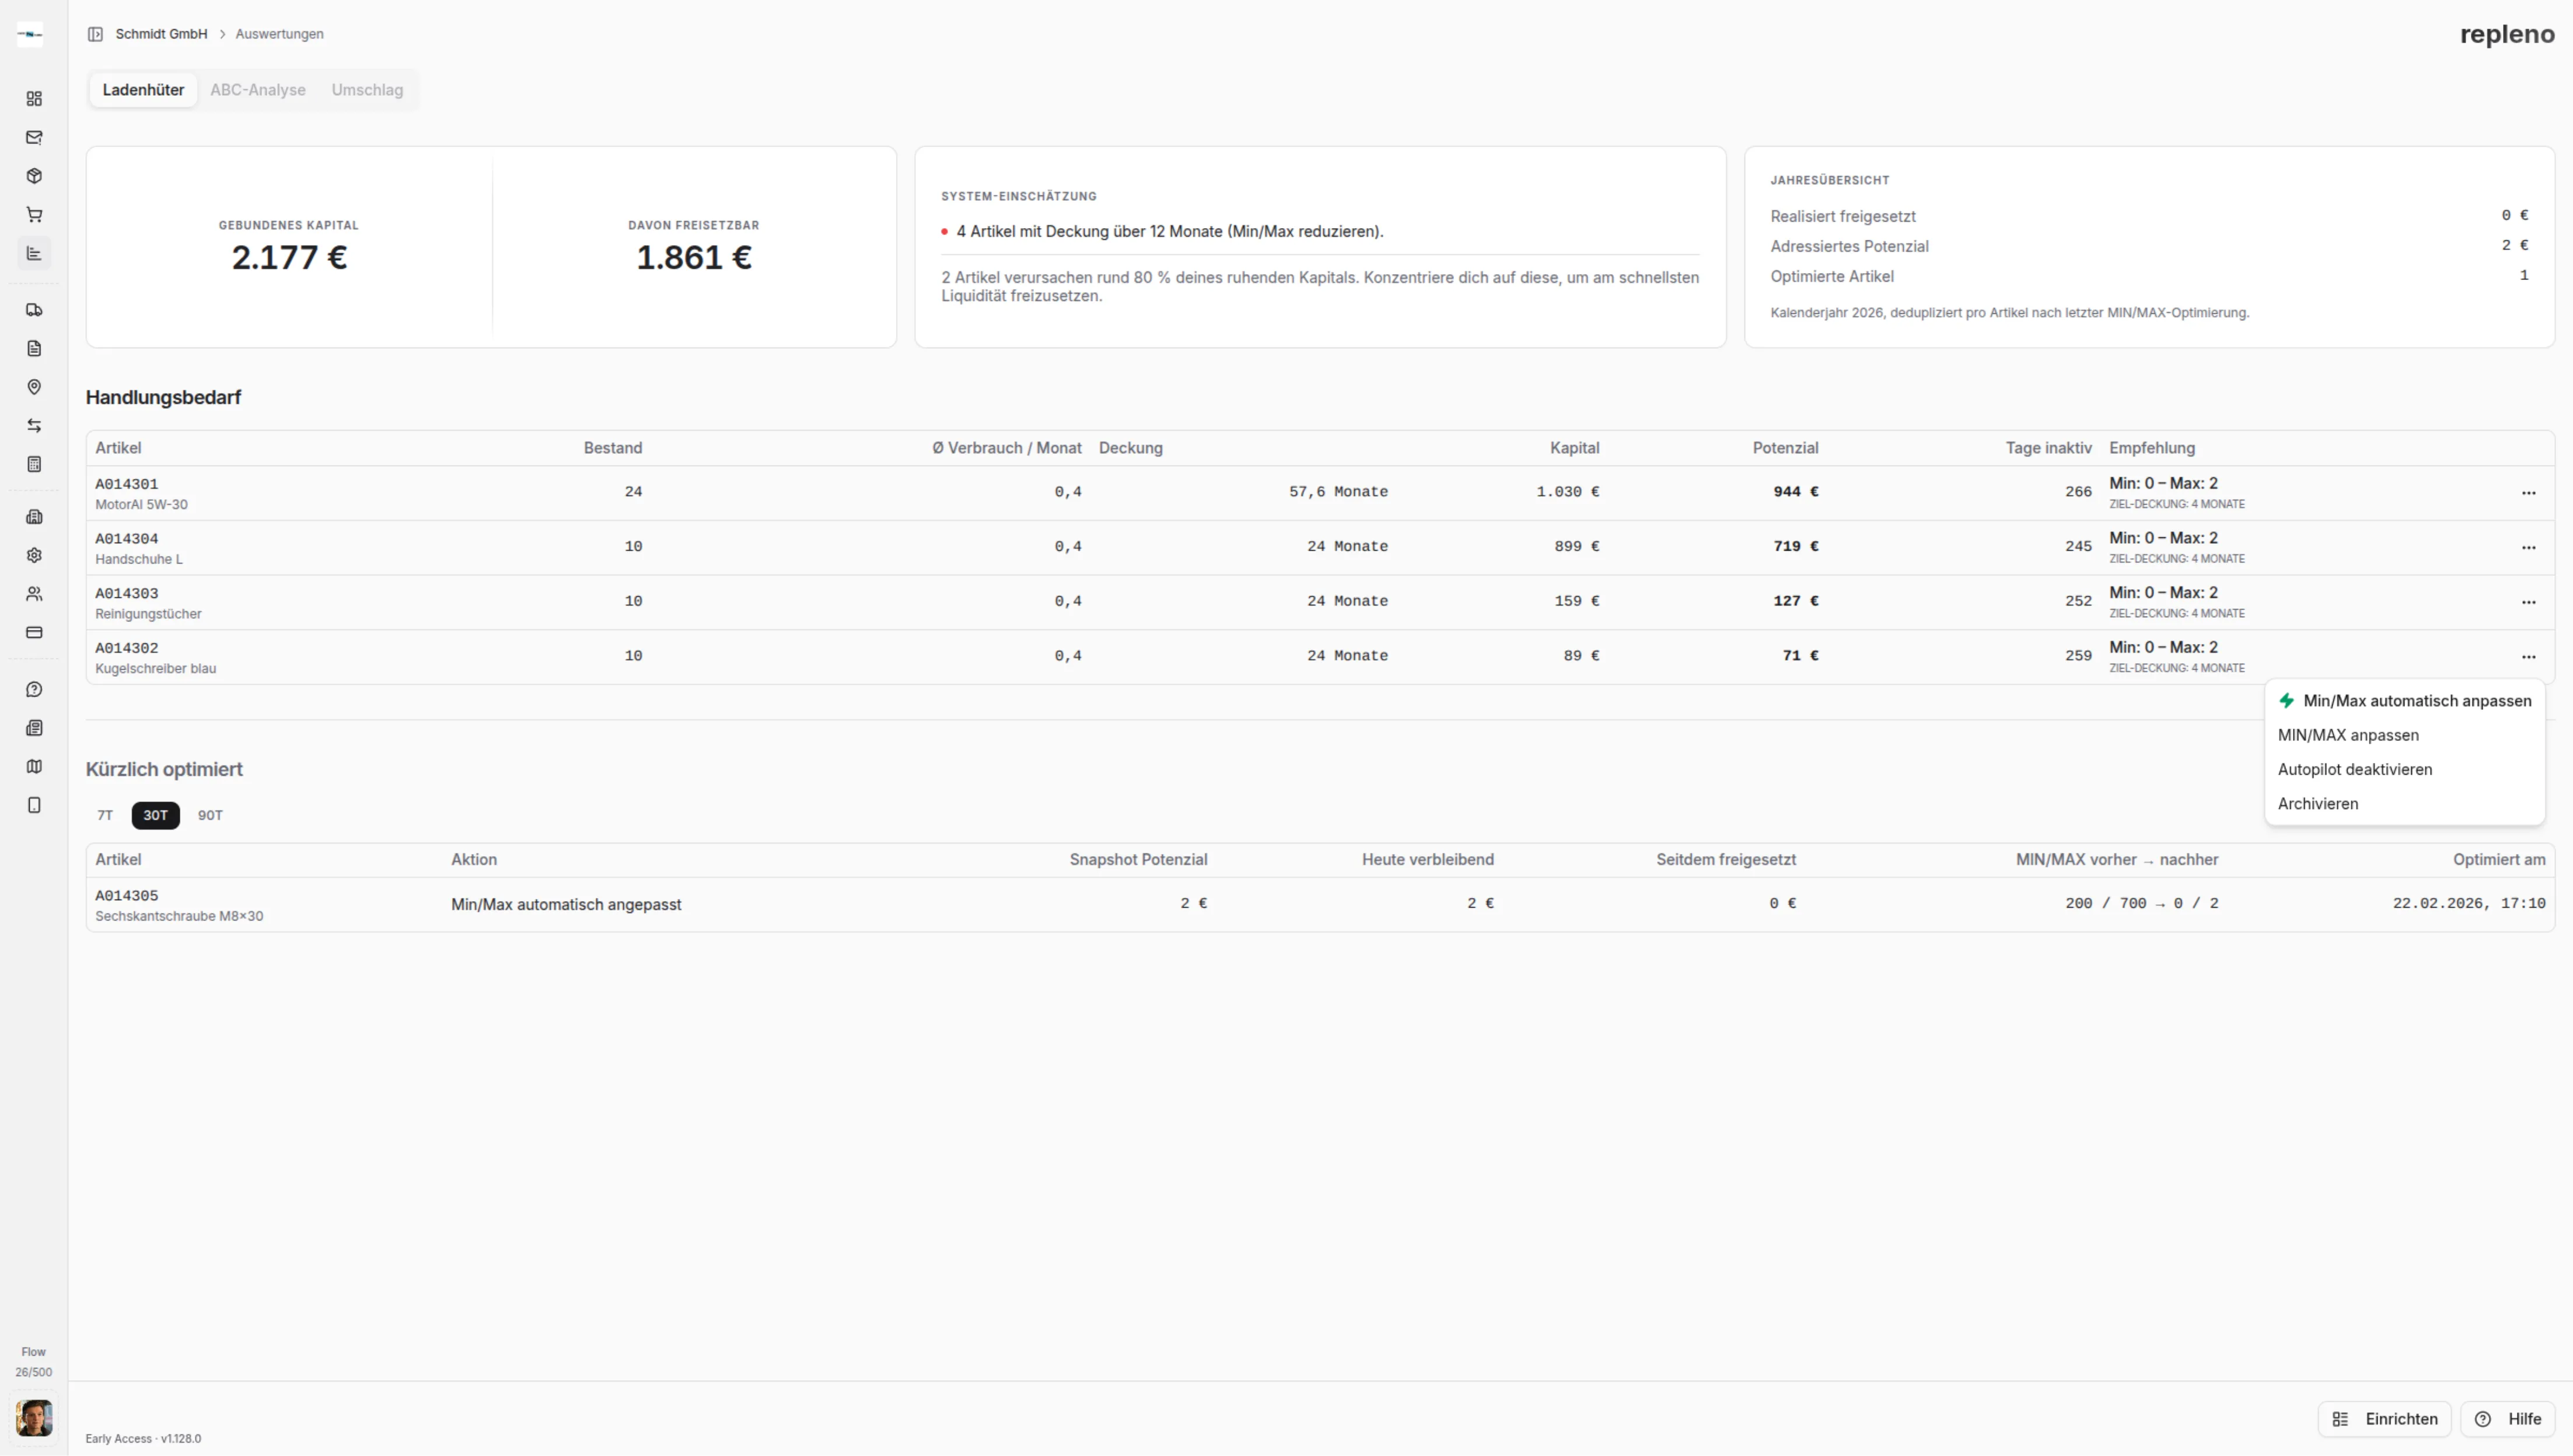Select the 7T time range filter
The width and height of the screenshot is (2573, 1456).
tap(105, 815)
